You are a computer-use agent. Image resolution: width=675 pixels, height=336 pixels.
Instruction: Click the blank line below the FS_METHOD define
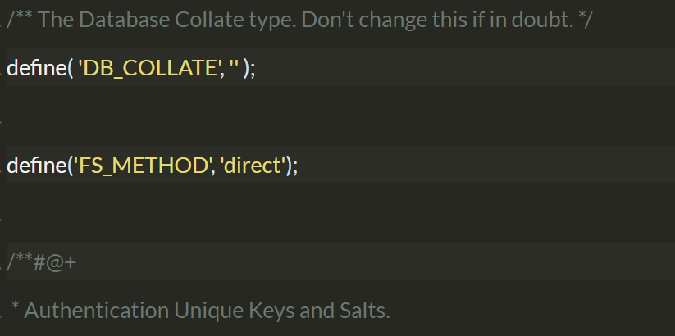click(x=340, y=213)
